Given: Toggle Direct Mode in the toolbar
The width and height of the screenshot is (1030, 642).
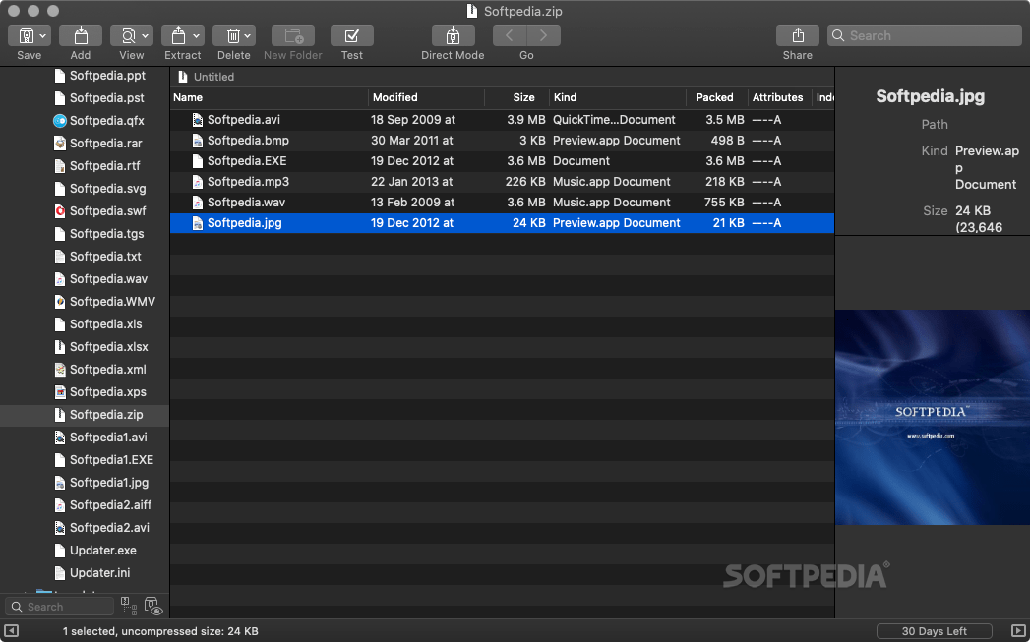Looking at the screenshot, I should coord(453,35).
